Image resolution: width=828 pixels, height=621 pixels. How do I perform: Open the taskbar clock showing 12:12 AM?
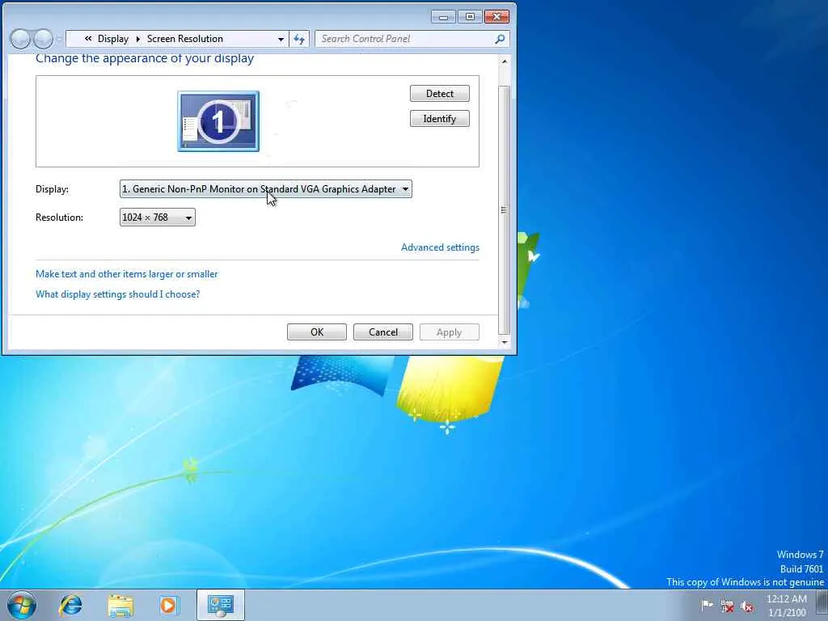pyautogui.click(x=787, y=606)
